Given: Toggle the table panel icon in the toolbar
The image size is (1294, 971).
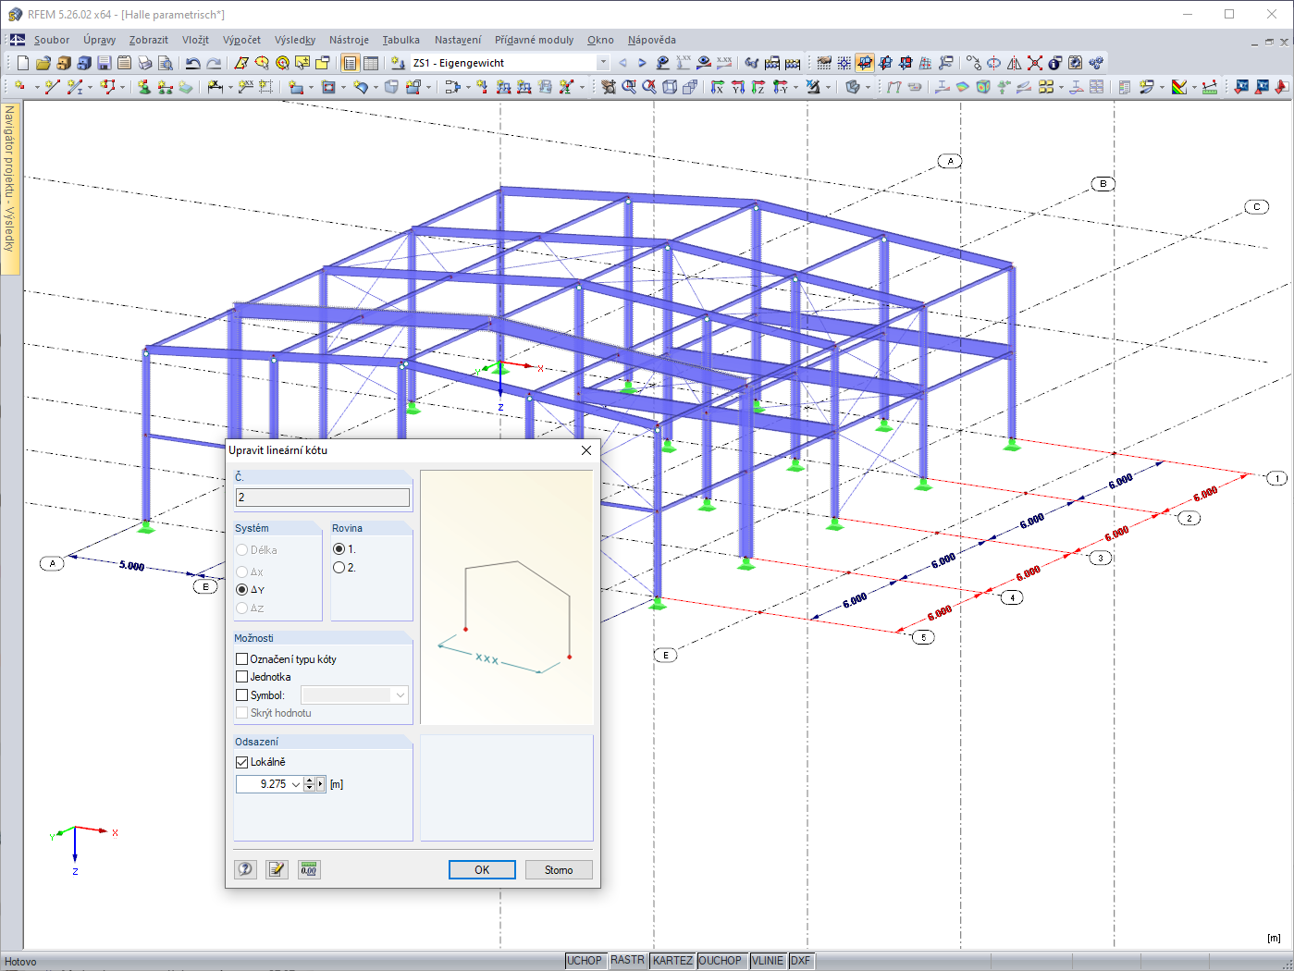Looking at the screenshot, I should coord(371,63).
